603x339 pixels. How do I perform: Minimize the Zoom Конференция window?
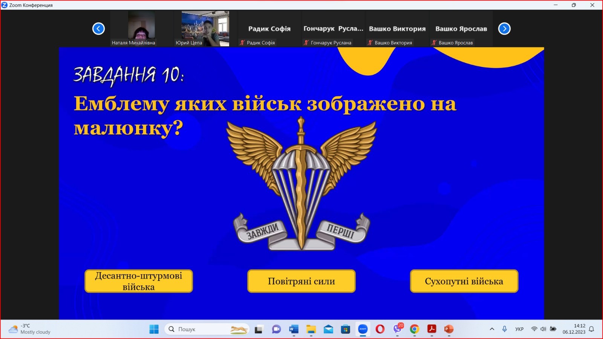[x=556, y=5]
